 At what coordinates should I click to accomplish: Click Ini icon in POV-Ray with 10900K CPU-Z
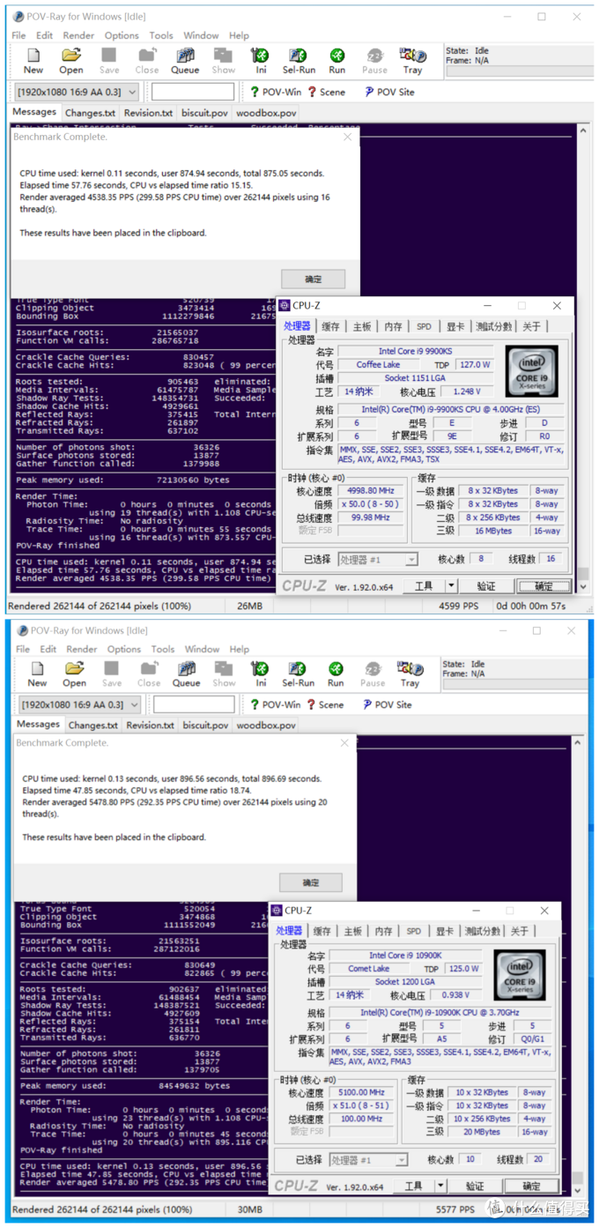[x=261, y=674]
